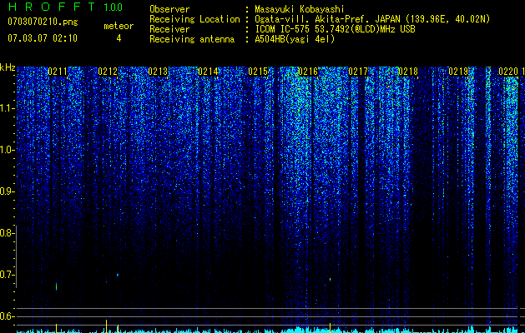Click the HROFFT title text
This screenshot has width=525, height=333.
click(52, 7)
